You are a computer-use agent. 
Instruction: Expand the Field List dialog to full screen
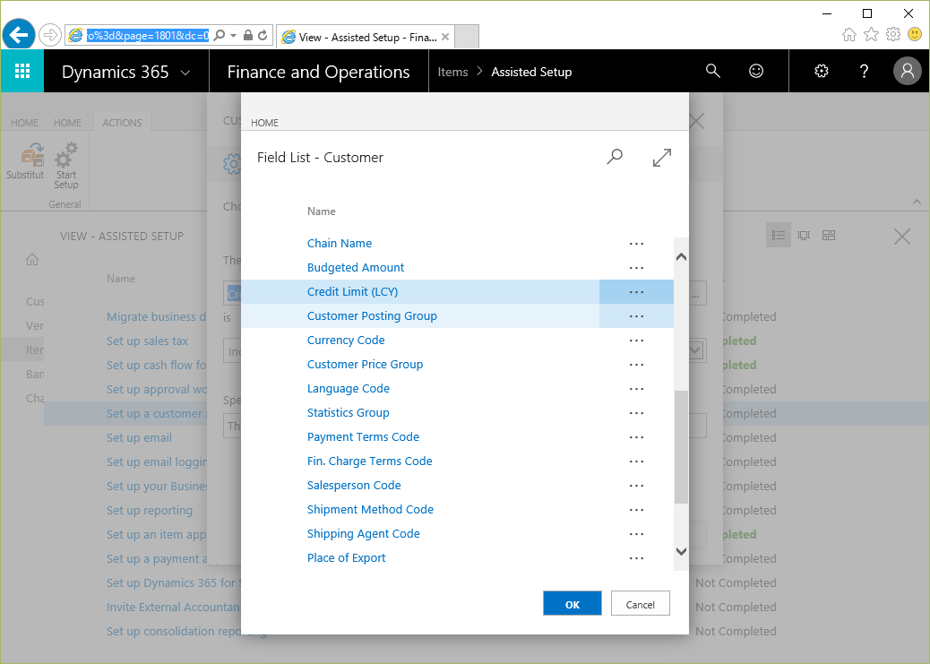click(x=661, y=157)
